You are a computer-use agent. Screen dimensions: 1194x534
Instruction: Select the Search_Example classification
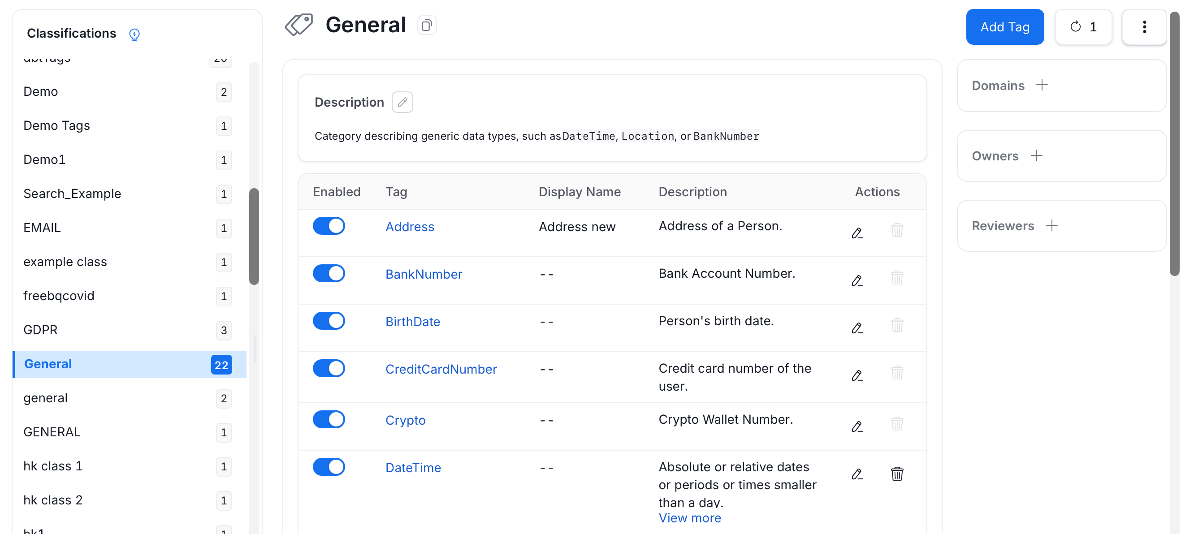click(130, 194)
